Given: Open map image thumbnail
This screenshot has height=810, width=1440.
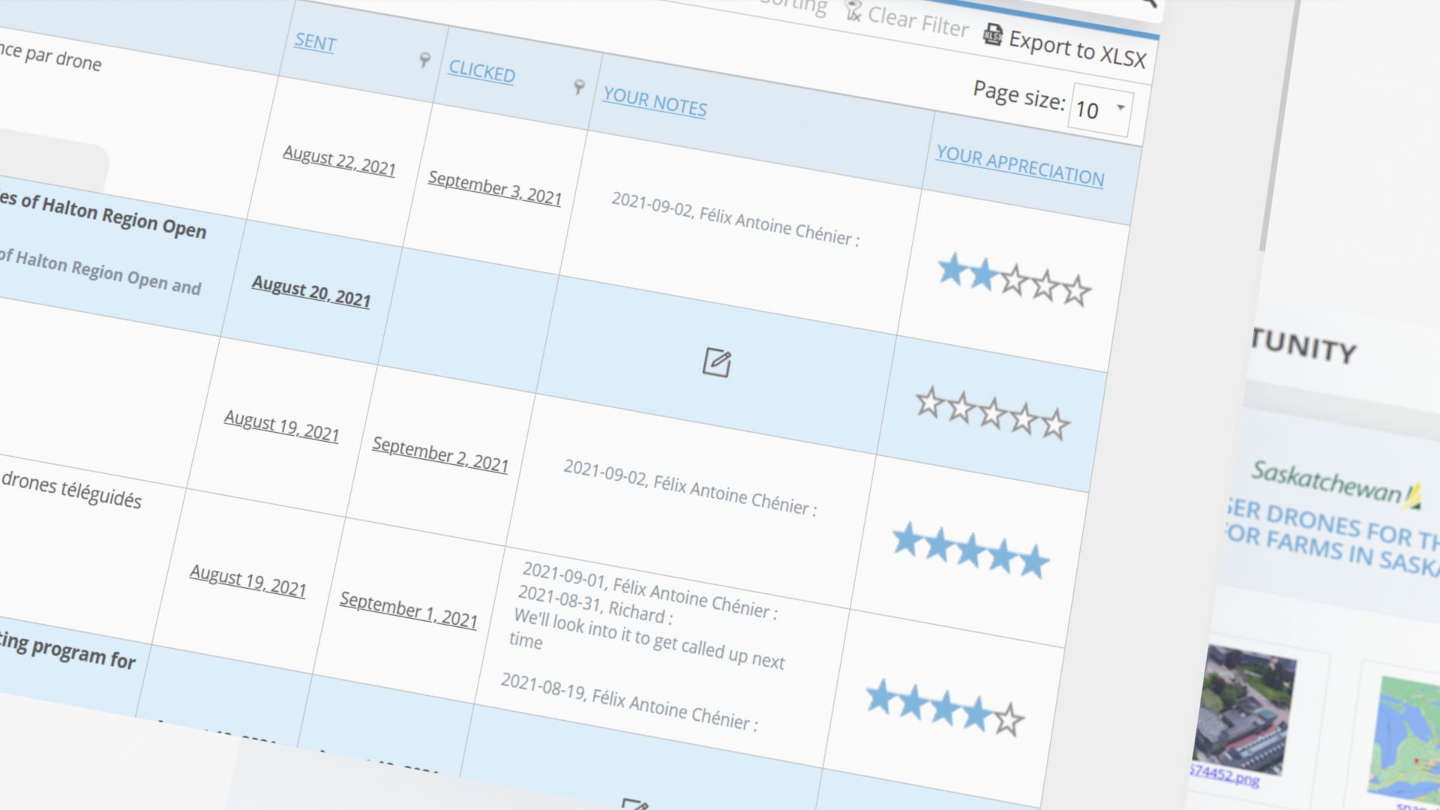Looking at the screenshot, I should tap(1404, 739).
